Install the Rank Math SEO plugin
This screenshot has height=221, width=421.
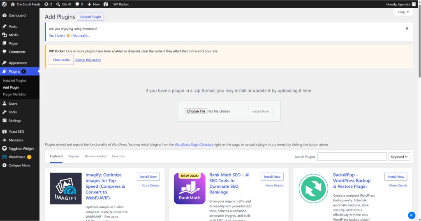coord(272,177)
